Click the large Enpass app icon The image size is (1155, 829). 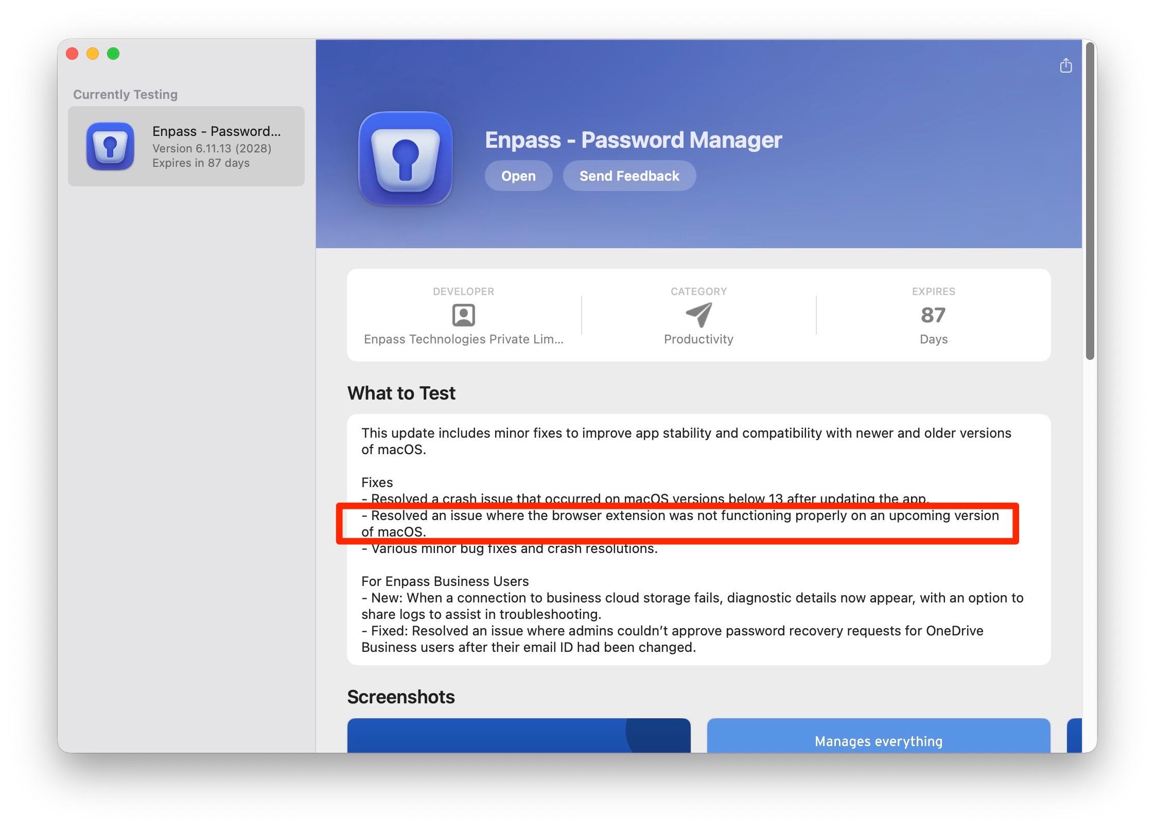coord(406,159)
